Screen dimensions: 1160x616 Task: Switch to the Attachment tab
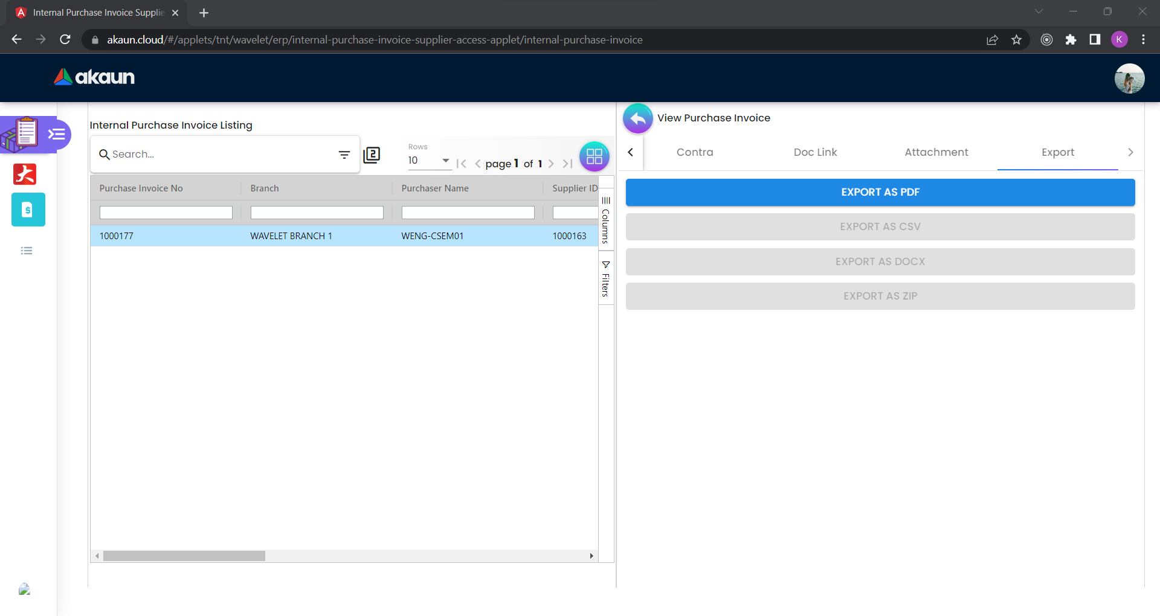tap(936, 152)
